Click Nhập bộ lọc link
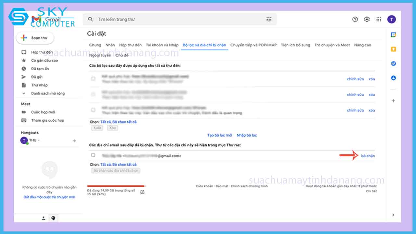 coord(247,135)
